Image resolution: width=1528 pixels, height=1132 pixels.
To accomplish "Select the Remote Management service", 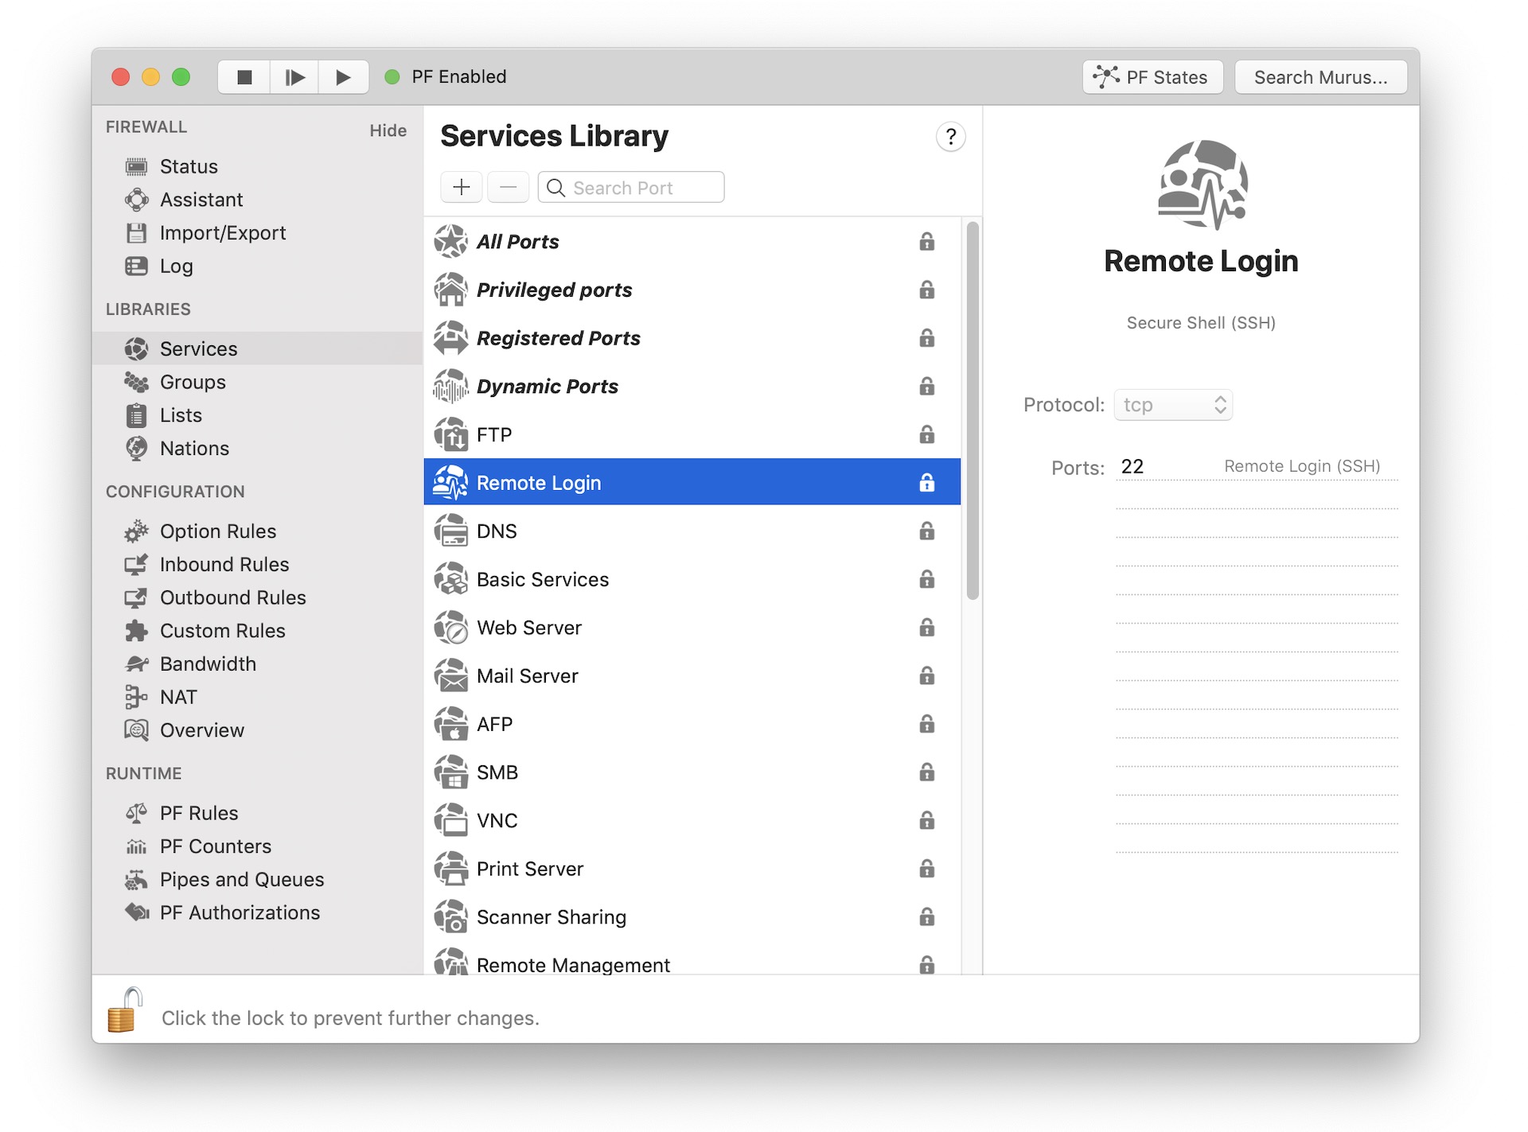I will (692, 959).
